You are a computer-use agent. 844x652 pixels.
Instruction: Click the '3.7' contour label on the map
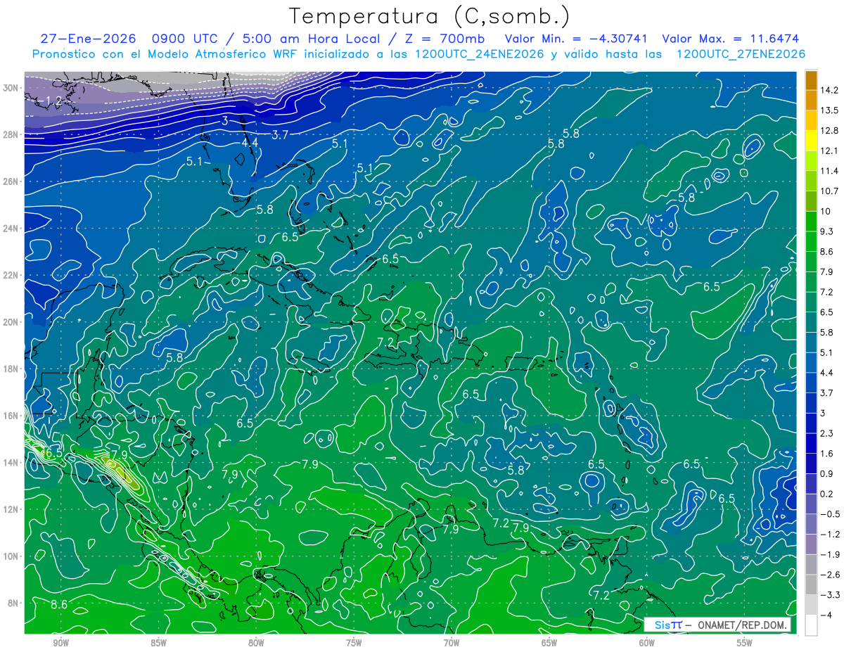[x=281, y=134]
